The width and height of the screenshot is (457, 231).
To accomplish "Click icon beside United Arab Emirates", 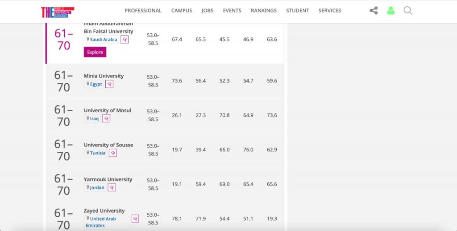I will 135,219.
